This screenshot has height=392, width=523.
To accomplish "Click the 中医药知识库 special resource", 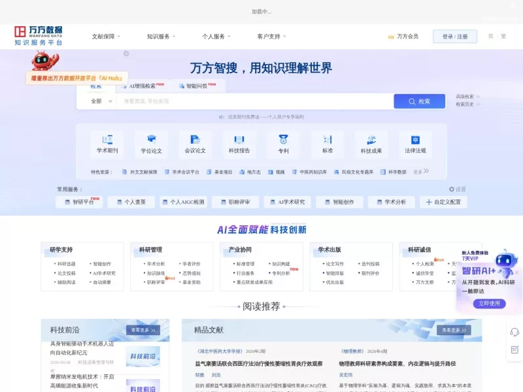I will (x=309, y=172).
